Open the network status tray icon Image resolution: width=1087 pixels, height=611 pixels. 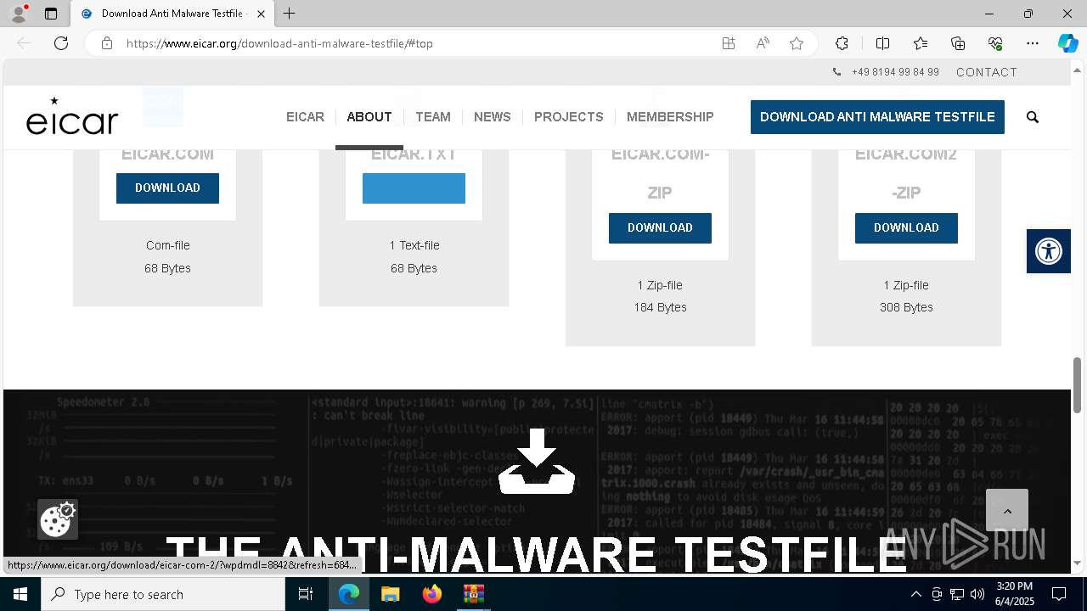[957, 594]
